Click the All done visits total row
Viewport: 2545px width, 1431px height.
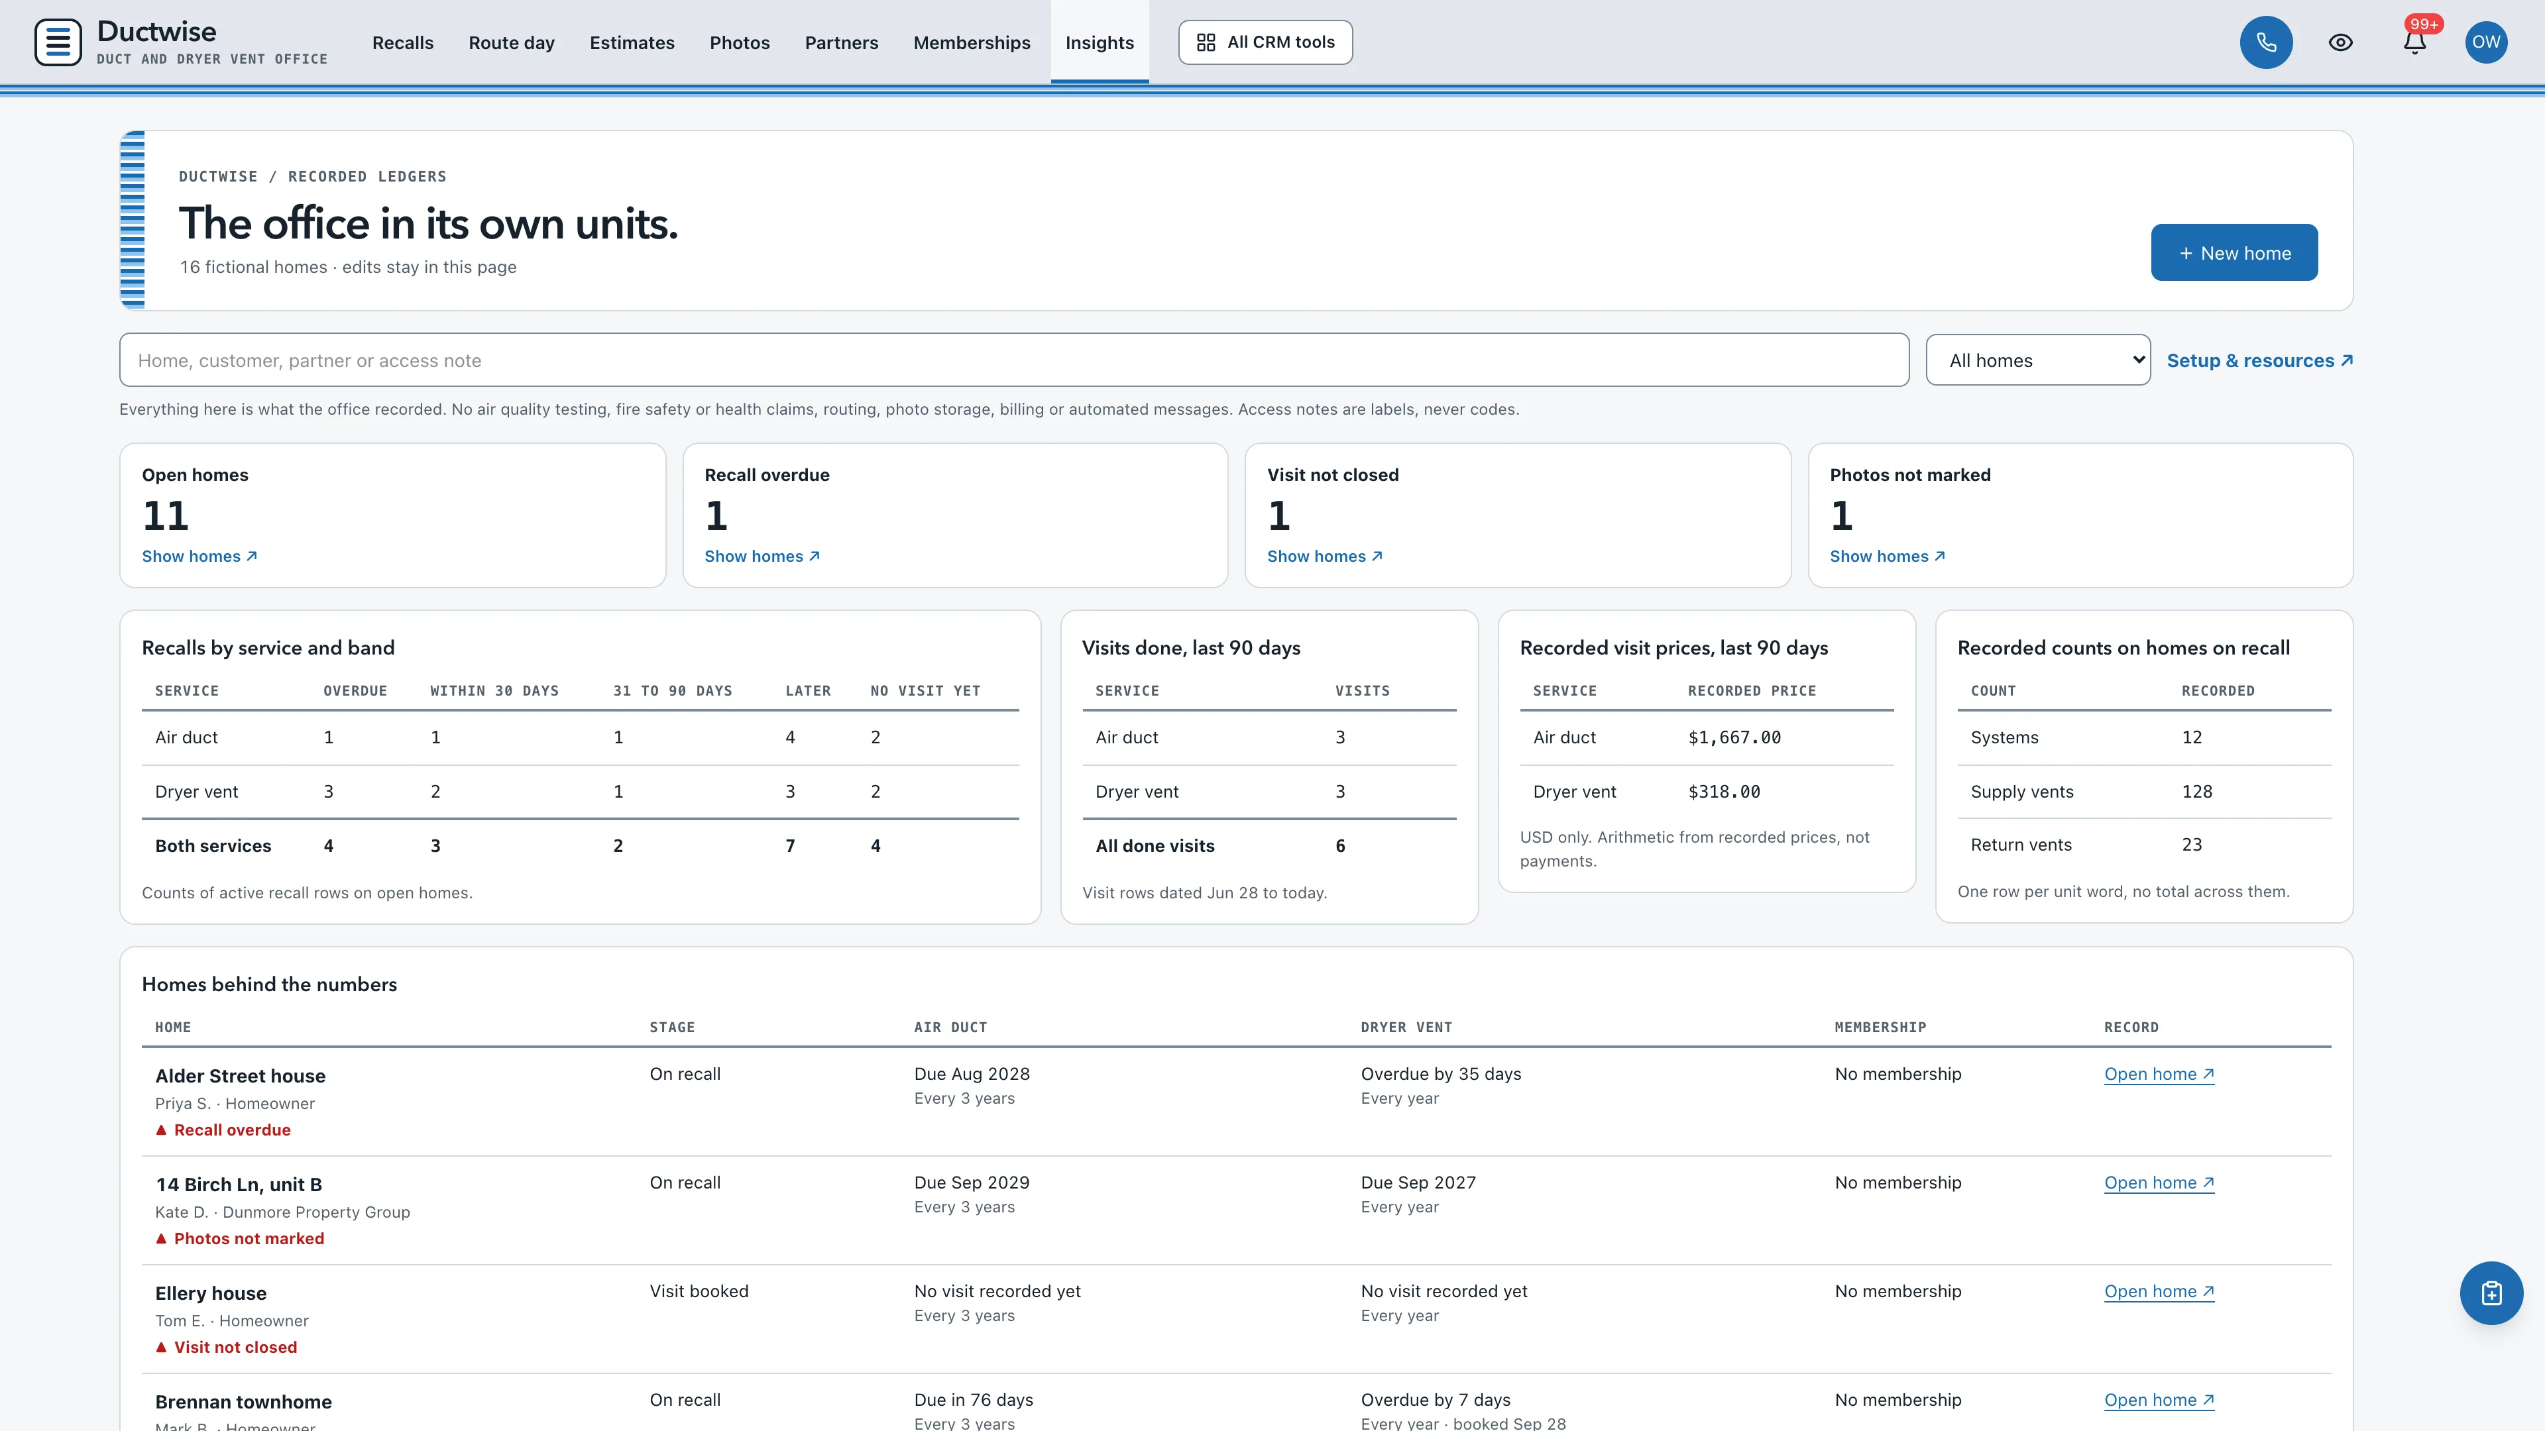click(1269, 845)
